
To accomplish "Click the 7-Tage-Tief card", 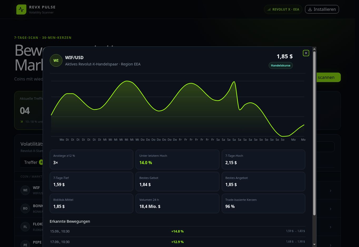I will (x=91, y=182).
